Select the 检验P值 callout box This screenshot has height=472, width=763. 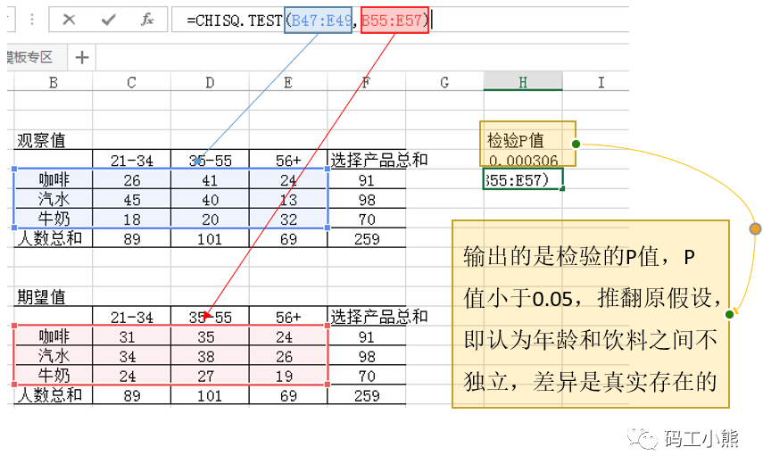[527, 144]
